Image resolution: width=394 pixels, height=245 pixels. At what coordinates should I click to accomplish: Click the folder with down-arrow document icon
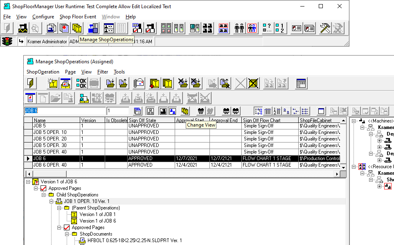[110, 83]
